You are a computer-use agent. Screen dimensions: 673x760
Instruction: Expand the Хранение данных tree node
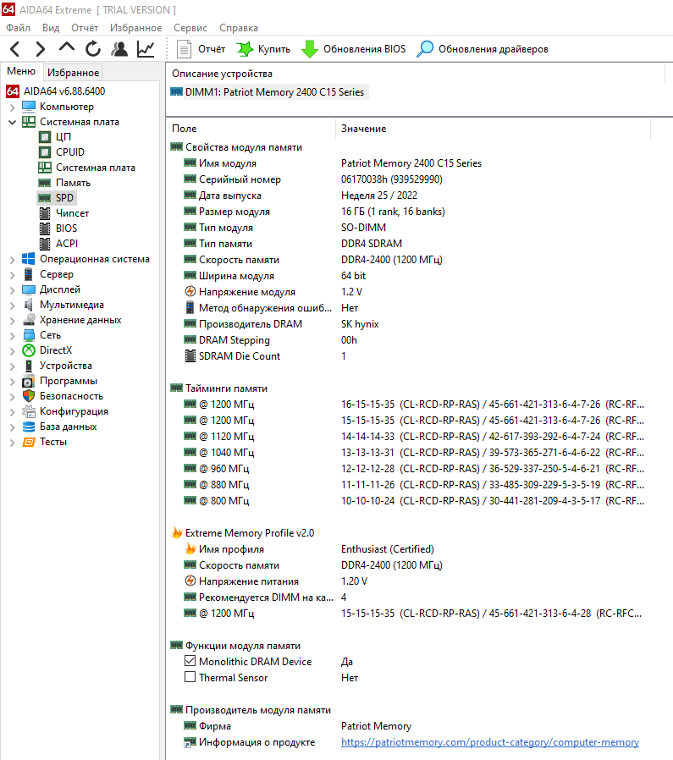pyautogui.click(x=12, y=321)
